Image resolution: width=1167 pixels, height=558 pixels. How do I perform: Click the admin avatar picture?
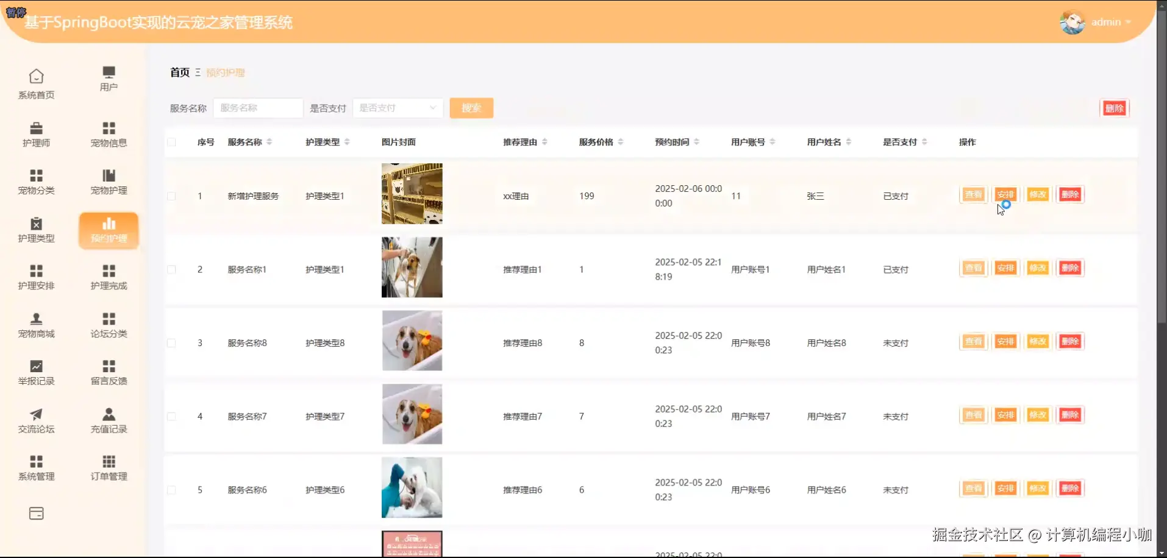(x=1072, y=23)
